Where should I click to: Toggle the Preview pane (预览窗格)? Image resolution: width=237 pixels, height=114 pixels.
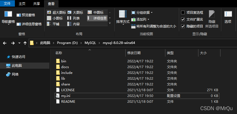[x=26, y=15]
